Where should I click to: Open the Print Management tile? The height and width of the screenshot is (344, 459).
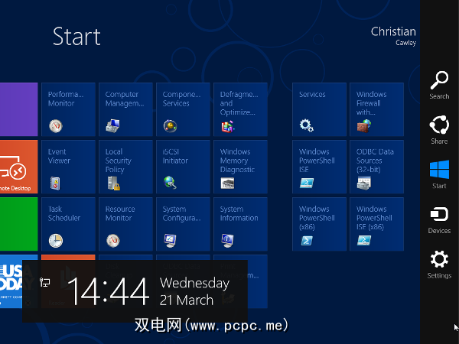pyautogui.click(x=258, y=281)
